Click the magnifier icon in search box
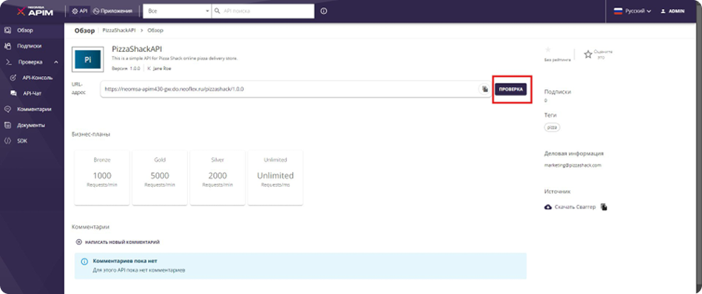This screenshot has height=294, width=702. (x=217, y=11)
